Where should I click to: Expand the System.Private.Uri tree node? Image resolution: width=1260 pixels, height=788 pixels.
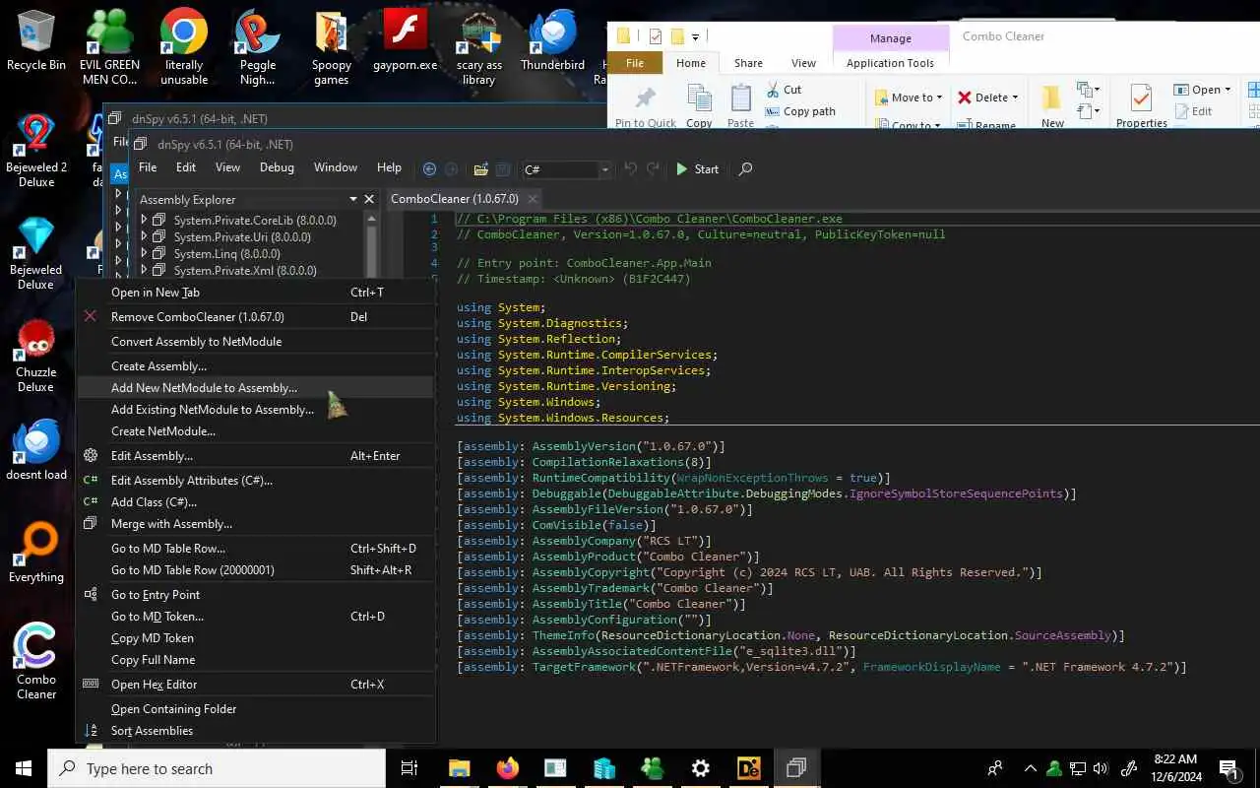click(144, 237)
